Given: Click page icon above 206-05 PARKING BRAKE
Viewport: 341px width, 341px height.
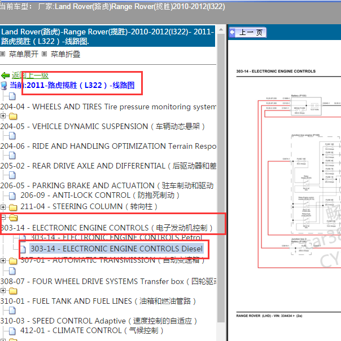Looking at the screenshot, I should (x=12, y=175).
